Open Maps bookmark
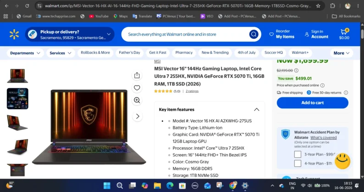This screenshot has width=364, height=192. pos(121,16)
